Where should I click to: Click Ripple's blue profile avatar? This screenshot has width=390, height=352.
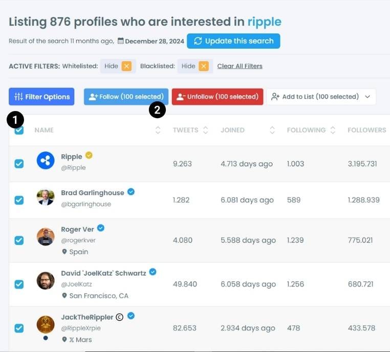[46, 161]
